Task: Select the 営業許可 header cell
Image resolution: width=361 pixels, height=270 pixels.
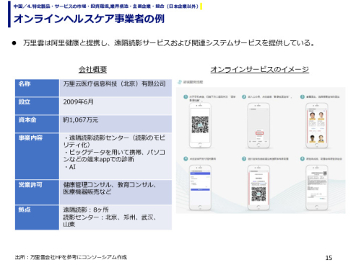Action: click(x=37, y=192)
